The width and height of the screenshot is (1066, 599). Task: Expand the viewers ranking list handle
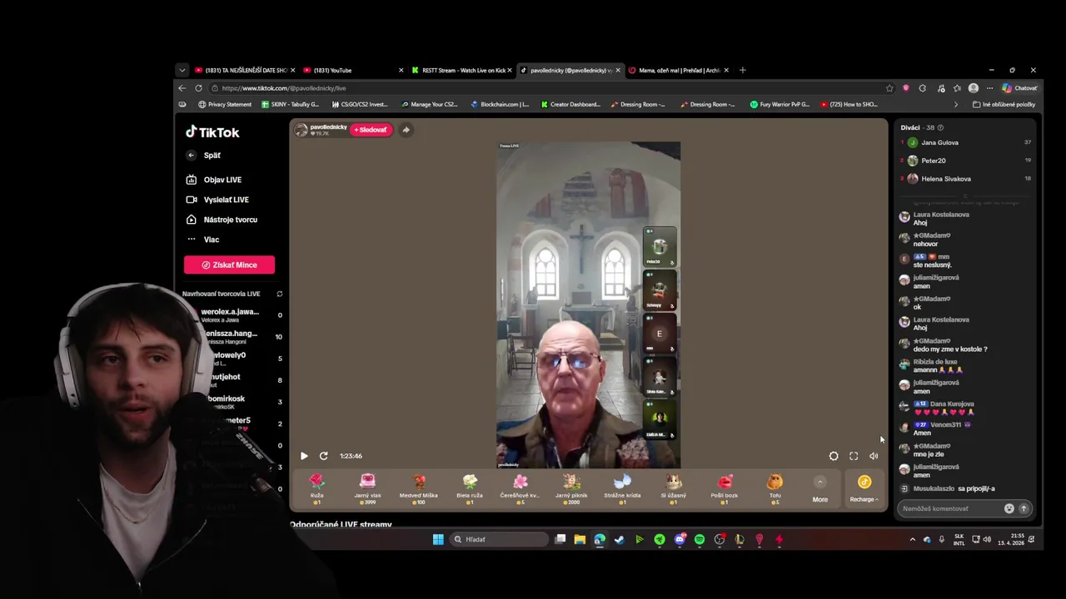click(965, 196)
